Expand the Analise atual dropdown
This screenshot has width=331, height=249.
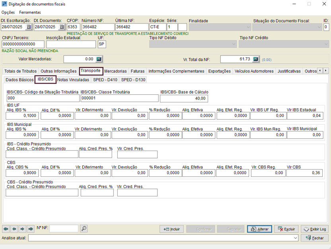[x=295, y=238]
